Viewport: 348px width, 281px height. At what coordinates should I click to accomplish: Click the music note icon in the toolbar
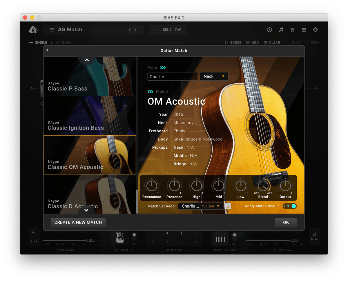coord(281,30)
